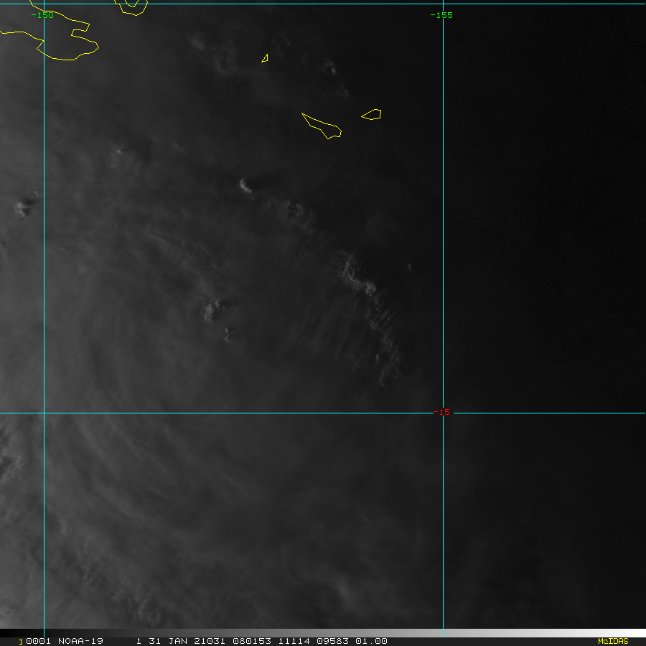
Task: Click the -155 longitude label
Action: click(x=441, y=15)
